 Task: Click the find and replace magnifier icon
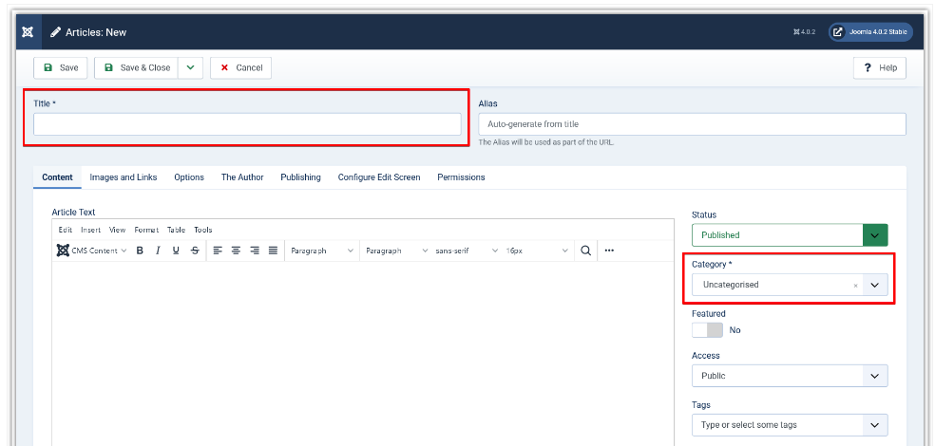pos(586,251)
